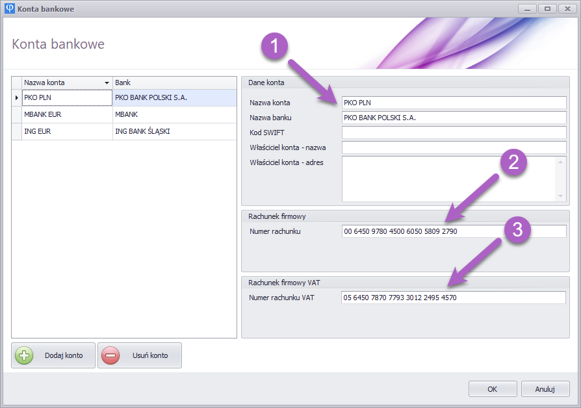Click the Nazwa konta column header
Image resolution: width=581 pixels, height=408 pixels.
click(x=67, y=83)
